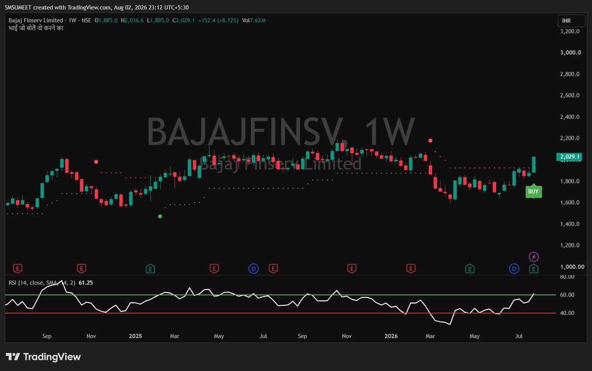Click the 2025 time axis label
This screenshot has width=592, height=371.
[x=135, y=336]
